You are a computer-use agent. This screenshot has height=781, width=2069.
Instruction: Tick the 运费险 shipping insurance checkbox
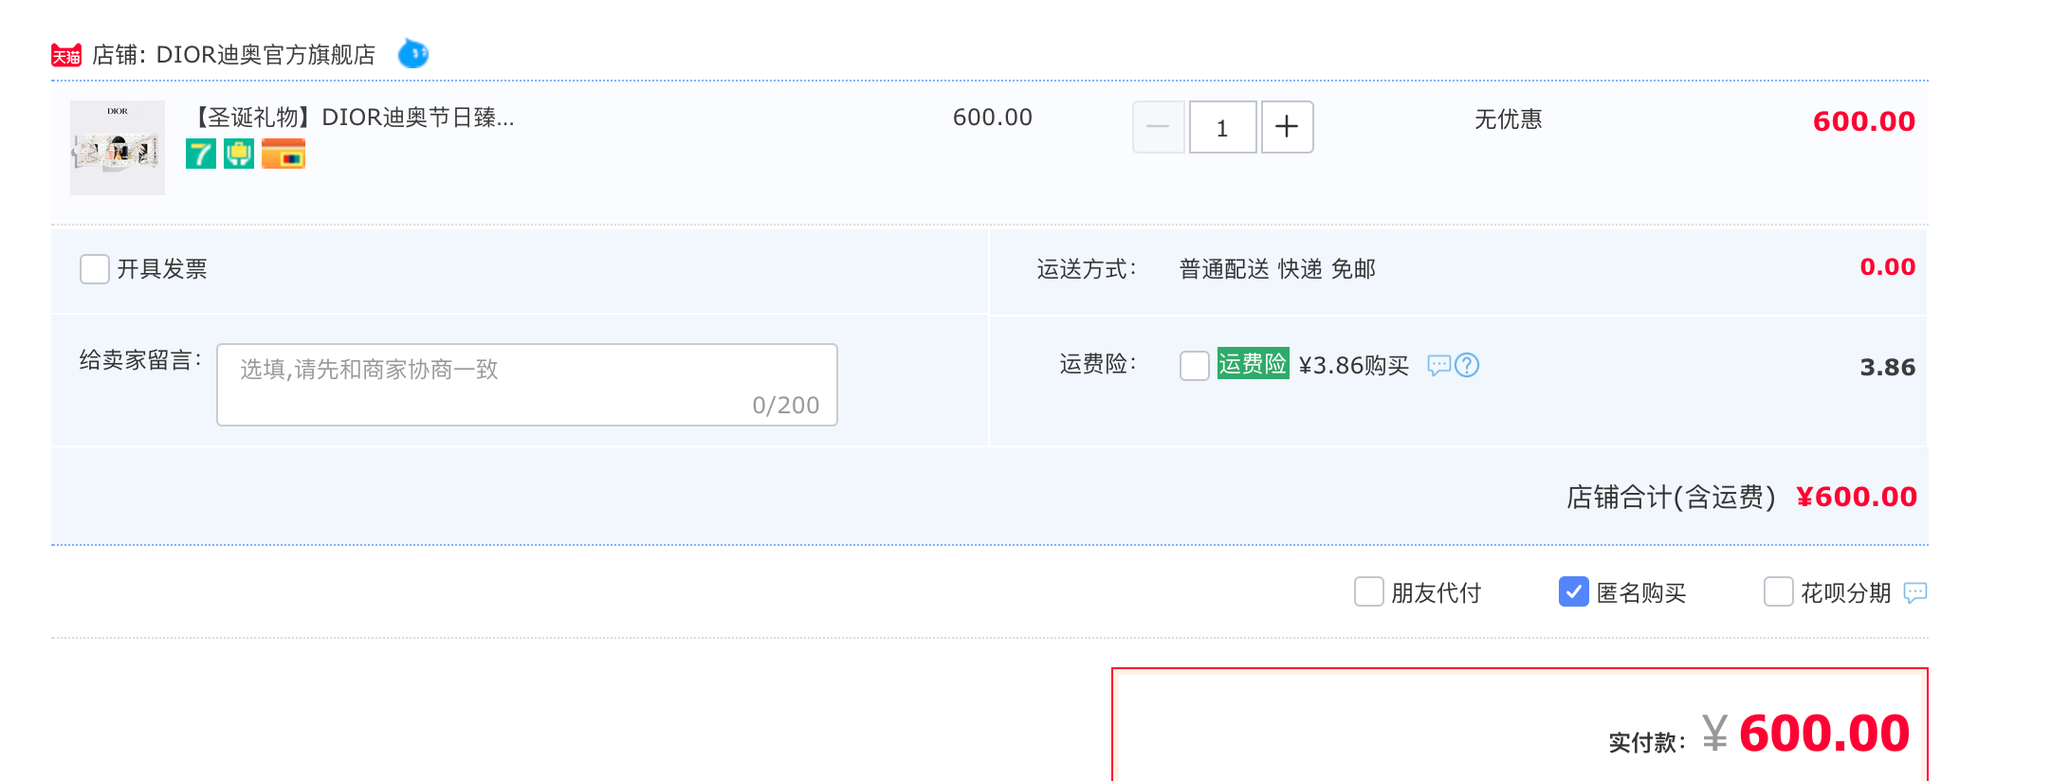pos(1195,365)
